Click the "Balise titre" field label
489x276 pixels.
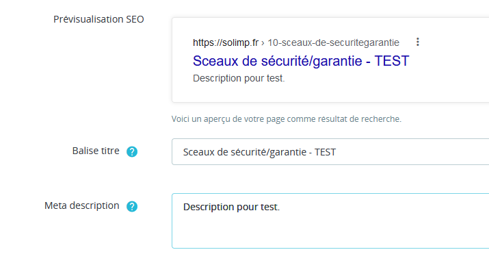pyautogui.click(x=96, y=151)
